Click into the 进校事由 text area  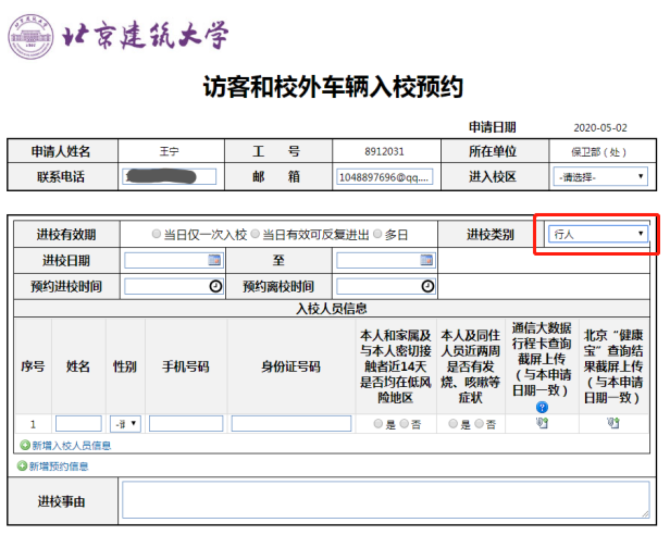[x=385, y=500]
